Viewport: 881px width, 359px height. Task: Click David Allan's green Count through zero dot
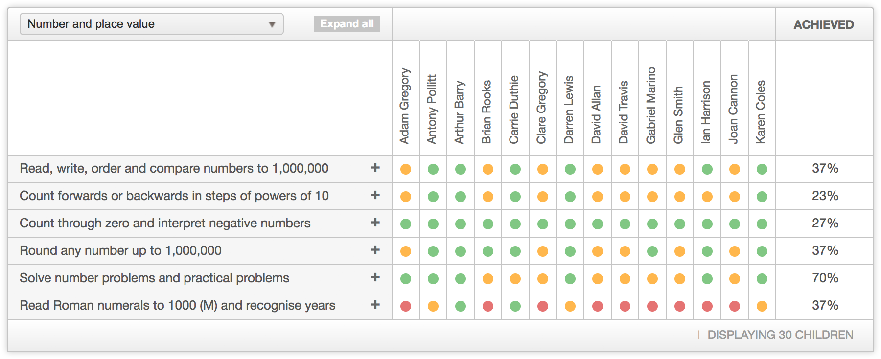pyautogui.click(x=598, y=224)
